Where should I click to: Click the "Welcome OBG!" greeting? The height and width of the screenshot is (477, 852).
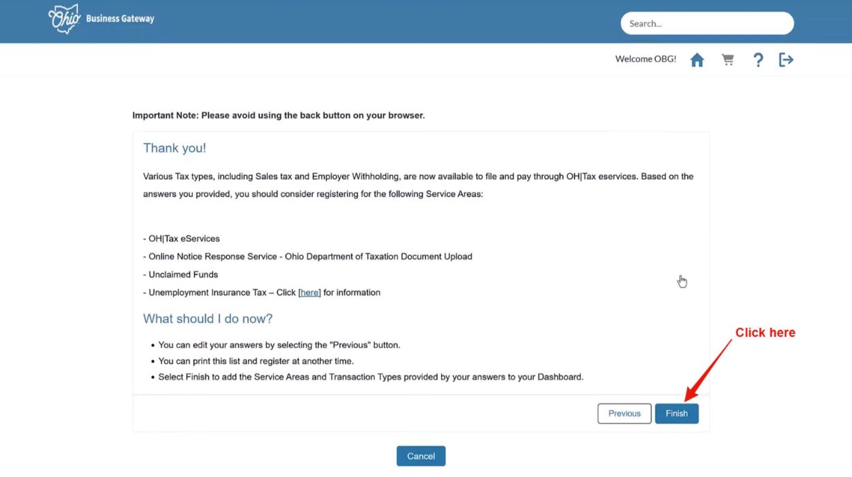click(x=645, y=59)
